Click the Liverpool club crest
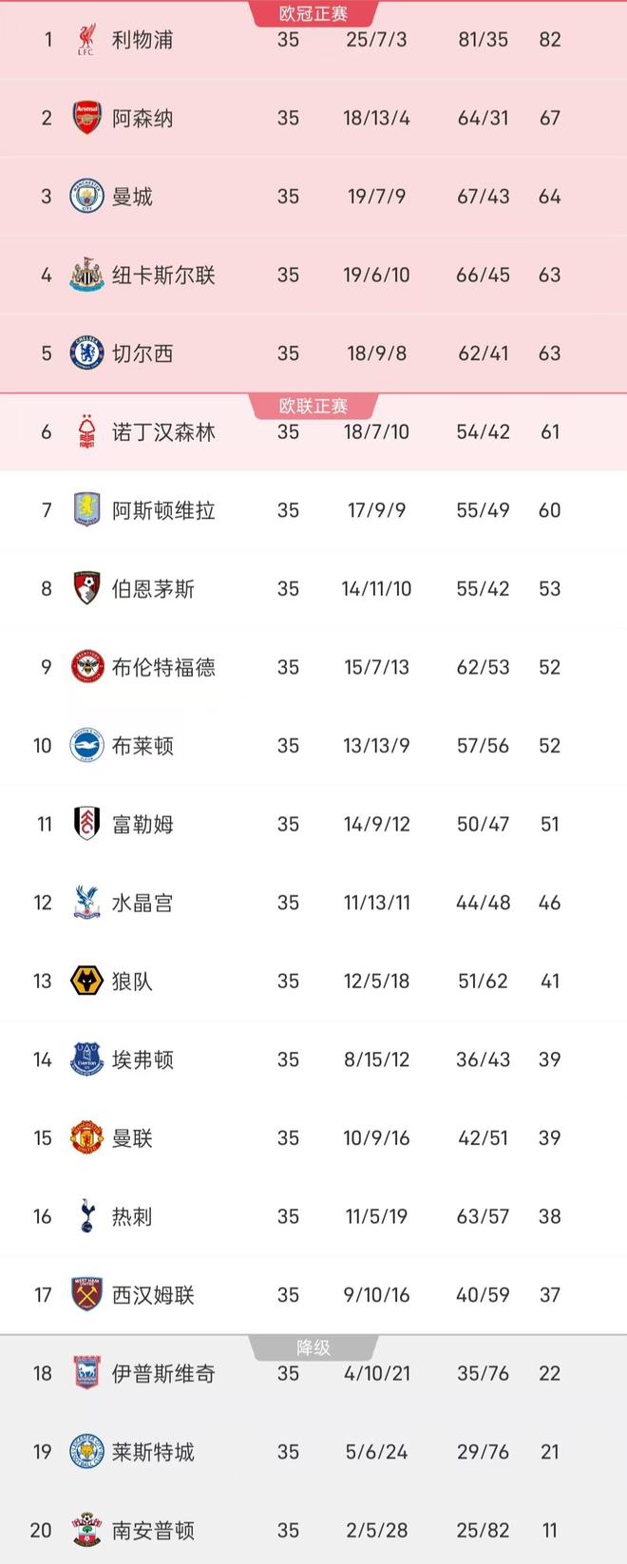 (86, 40)
